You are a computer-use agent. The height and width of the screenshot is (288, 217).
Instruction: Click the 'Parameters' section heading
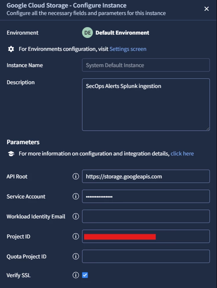(23, 142)
